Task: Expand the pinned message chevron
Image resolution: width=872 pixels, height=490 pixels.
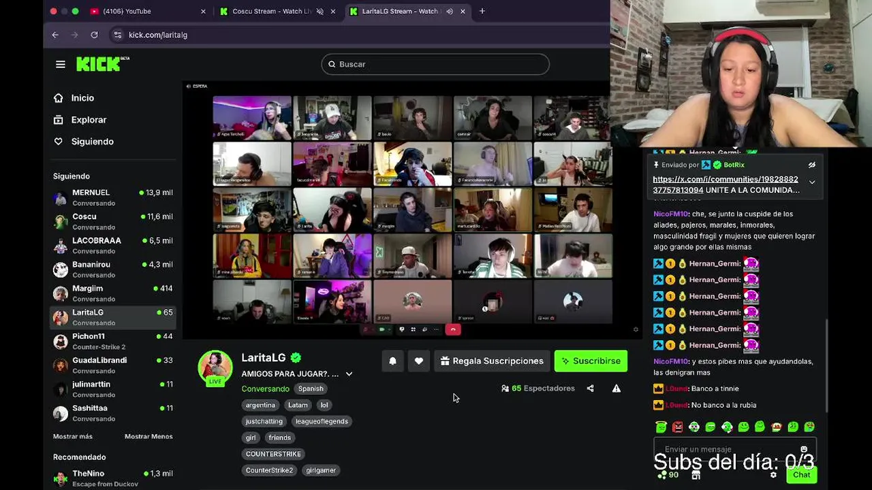Action: [812, 182]
